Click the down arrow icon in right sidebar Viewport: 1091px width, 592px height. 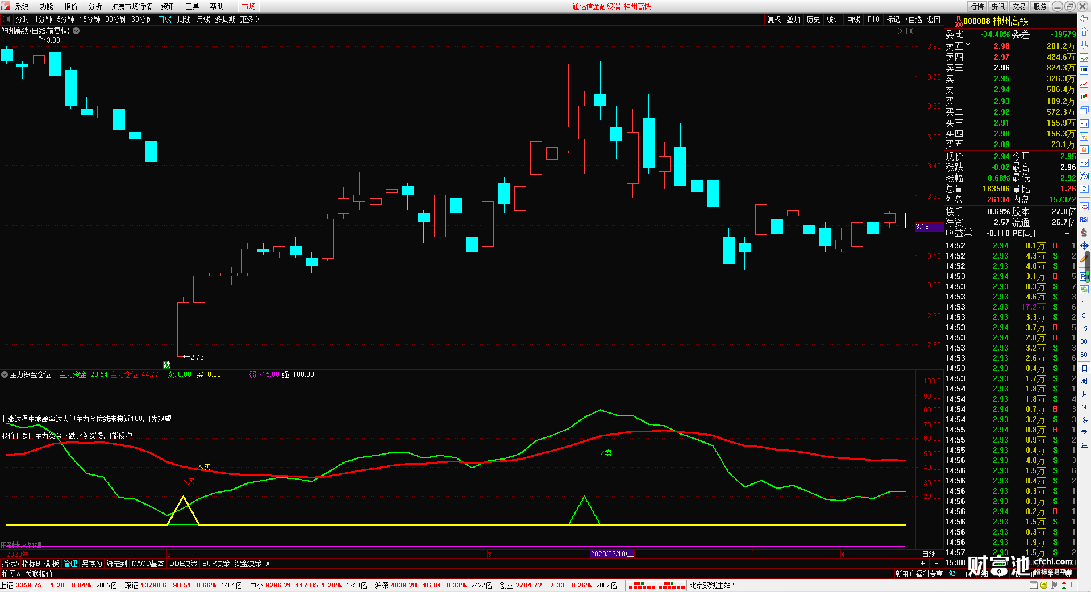point(1084,45)
